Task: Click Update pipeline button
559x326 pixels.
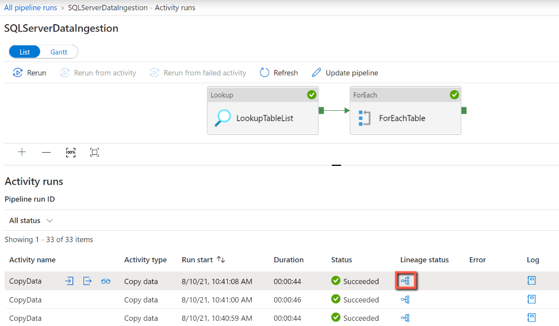Action: pos(344,72)
